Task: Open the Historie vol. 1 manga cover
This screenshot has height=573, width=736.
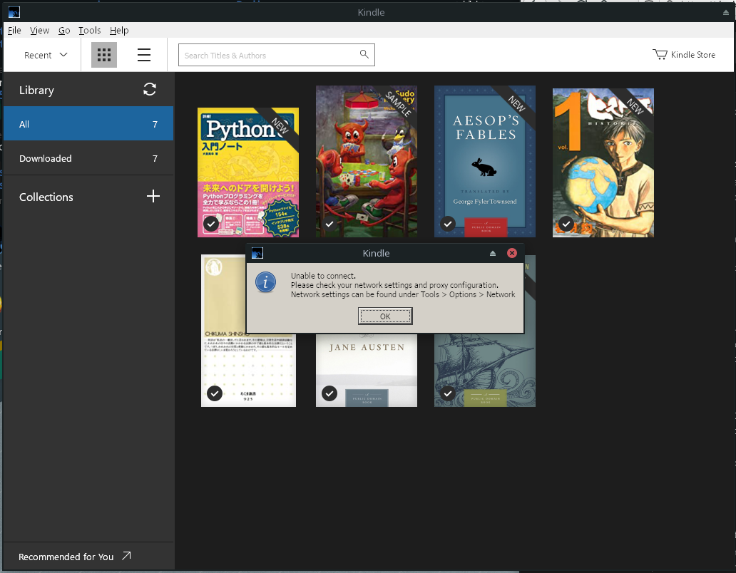Action: [603, 162]
